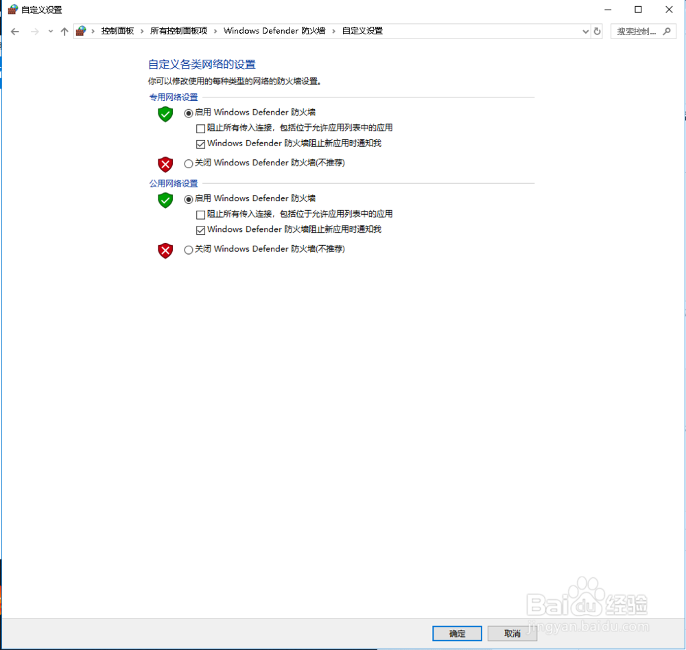Refresh the page with the refresh icon
This screenshot has width=686, height=650.
597,32
